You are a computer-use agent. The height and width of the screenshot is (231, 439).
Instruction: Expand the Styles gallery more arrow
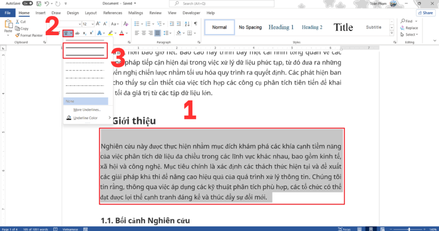[x=392, y=33]
